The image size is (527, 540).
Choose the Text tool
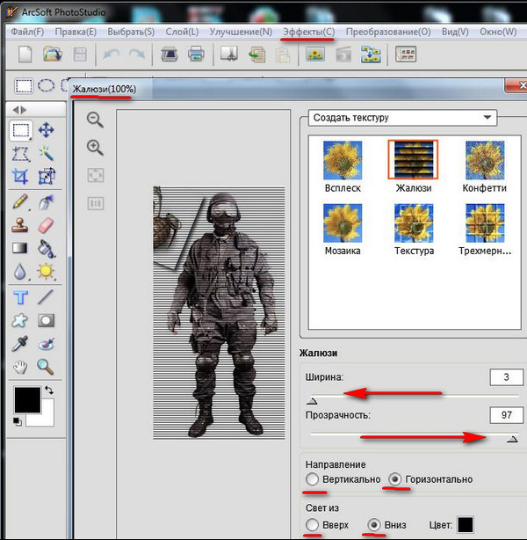click(20, 296)
